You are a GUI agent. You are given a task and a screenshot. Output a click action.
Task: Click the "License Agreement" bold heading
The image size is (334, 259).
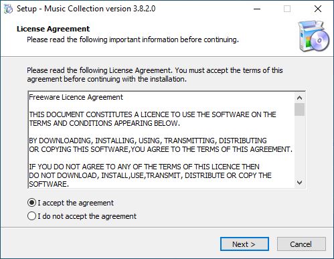[x=53, y=29]
